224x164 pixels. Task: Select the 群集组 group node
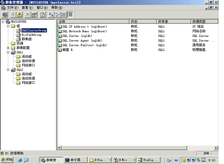(x=27, y=39)
